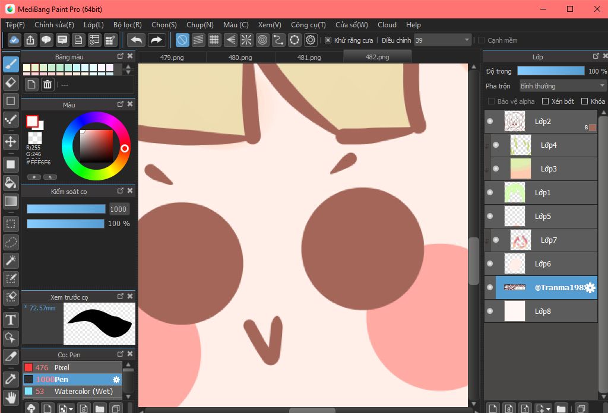Toggle visibility of Lớp5 layer
Screen dimensions: 608x413
pyautogui.click(x=490, y=216)
